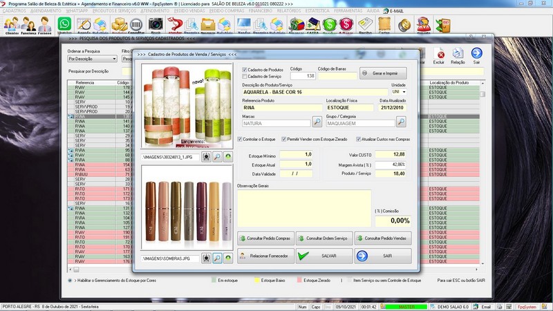Click the SAIR button in the cadastro dialog
Viewport: 553px width, 311px height.
tap(383, 256)
